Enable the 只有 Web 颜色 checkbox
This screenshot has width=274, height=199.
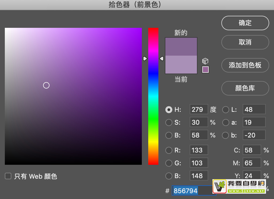click(x=8, y=176)
